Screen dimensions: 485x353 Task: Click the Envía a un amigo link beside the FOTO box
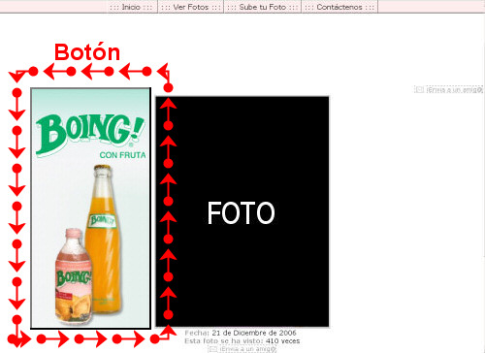pos(455,90)
